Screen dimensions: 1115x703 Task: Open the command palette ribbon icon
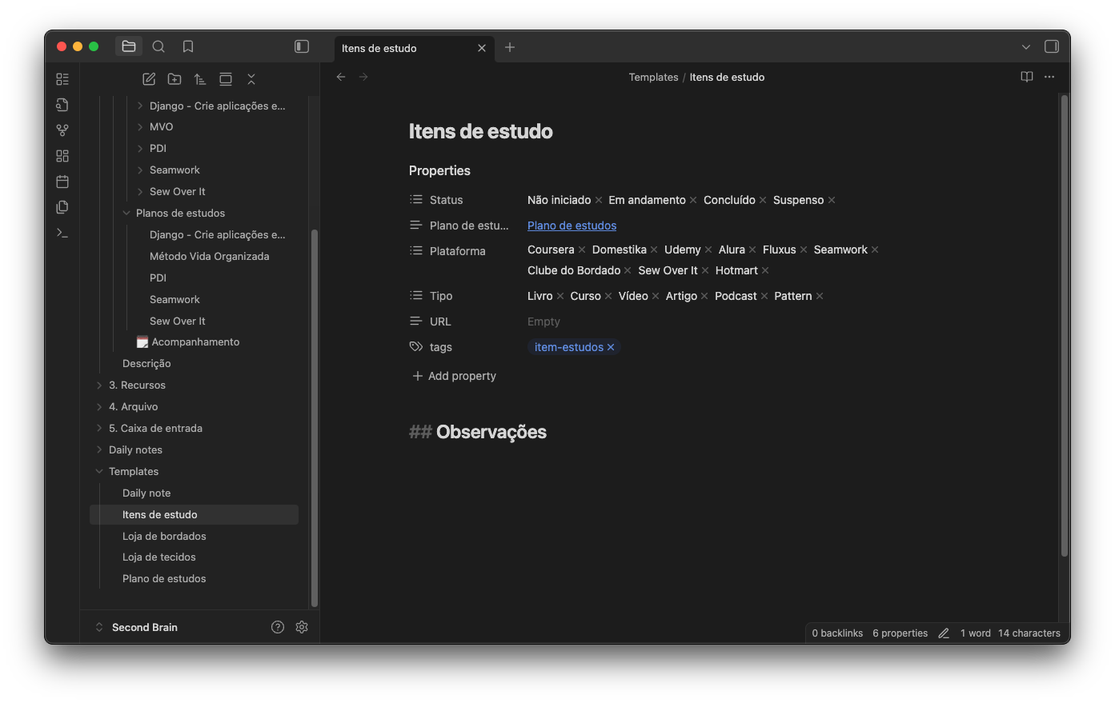coord(62,233)
